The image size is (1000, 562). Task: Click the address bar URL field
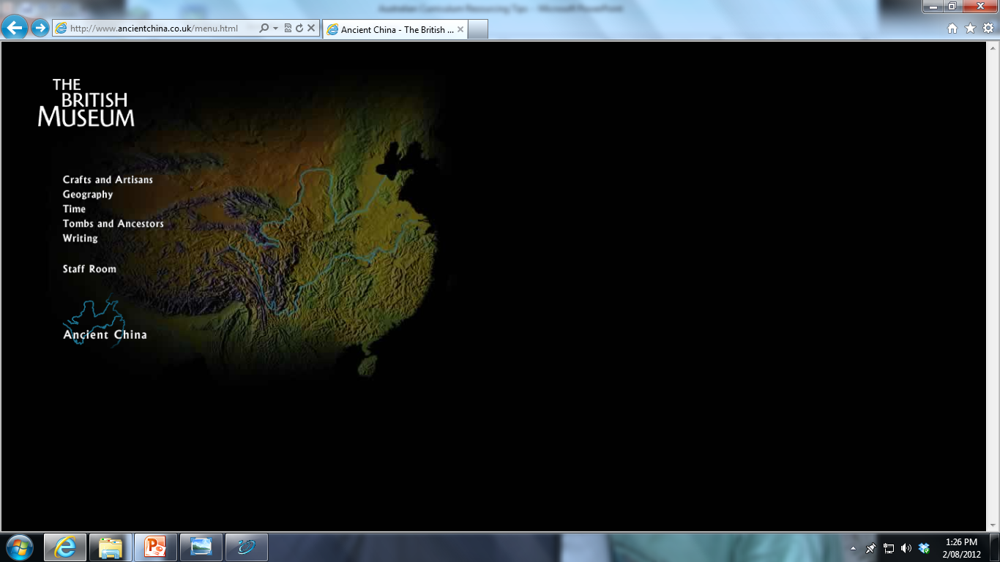pos(161,29)
